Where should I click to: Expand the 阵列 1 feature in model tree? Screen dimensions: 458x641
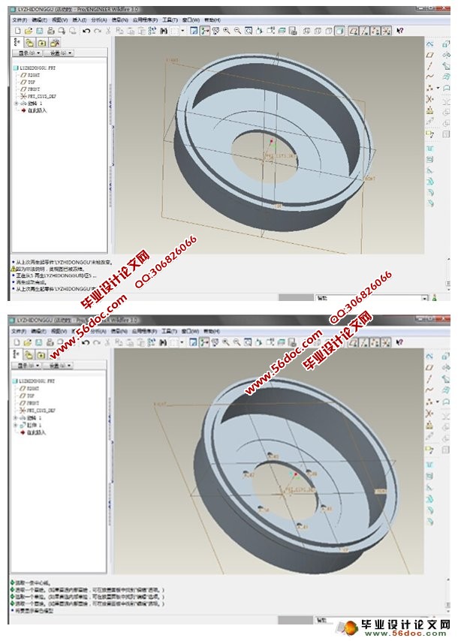[x=16, y=426]
